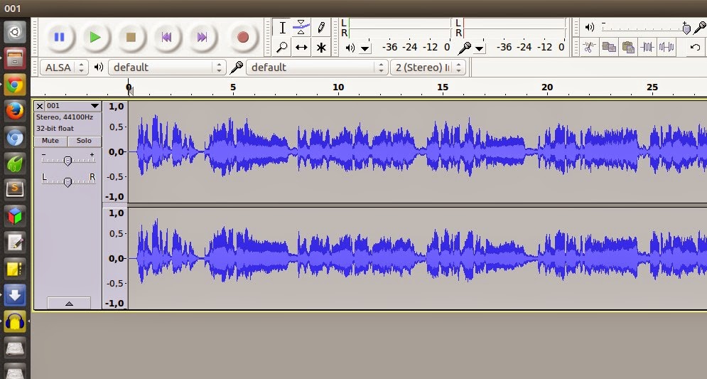Click the Undo arrow icon
The image size is (707, 379).
pyautogui.click(x=695, y=47)
